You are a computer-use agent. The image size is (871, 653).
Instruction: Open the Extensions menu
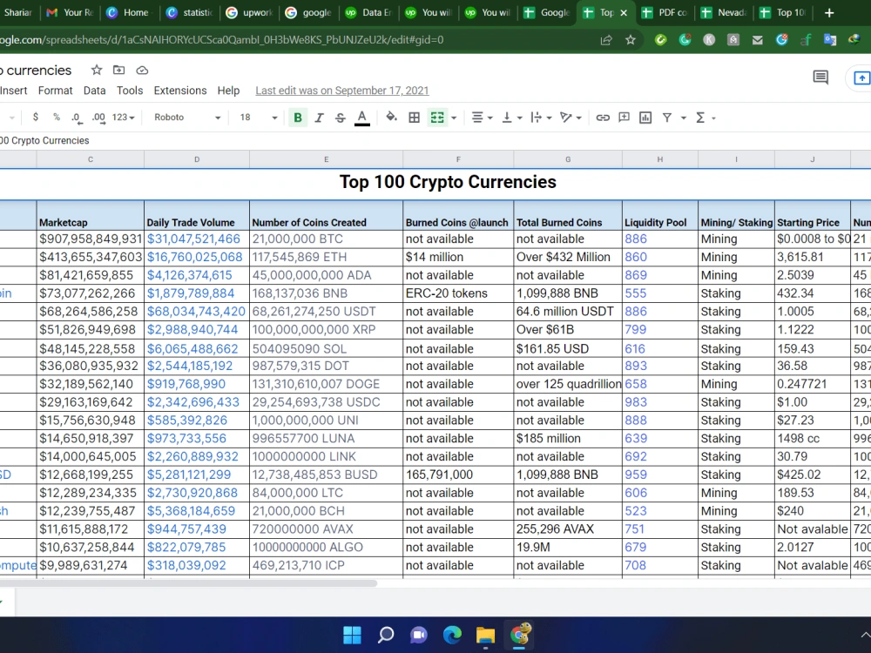click(x=180, y=91)
